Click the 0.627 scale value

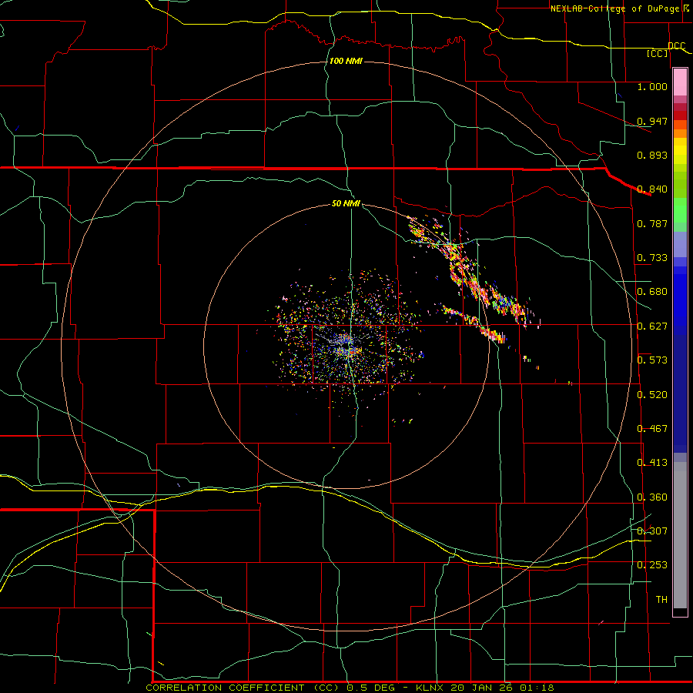[652, 326]
